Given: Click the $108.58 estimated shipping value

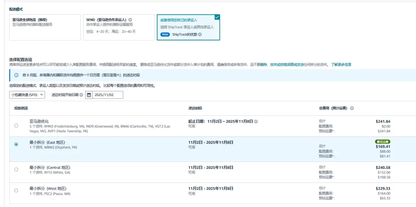Looking at the screenshot, I should pos(384,177).
